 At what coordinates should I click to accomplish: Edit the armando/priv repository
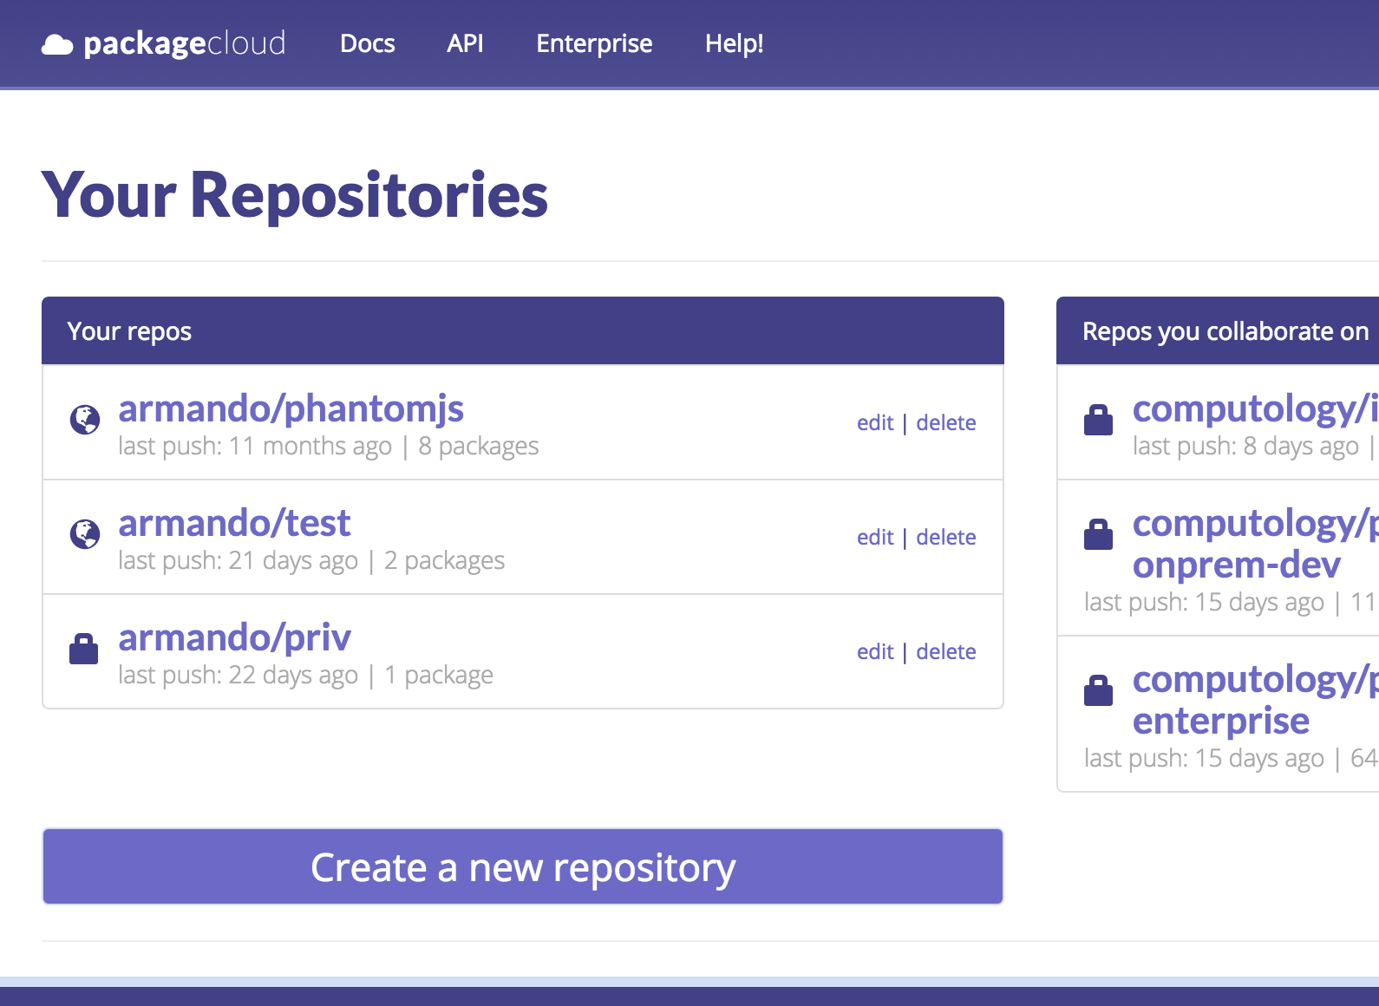(x=875, y=651)
